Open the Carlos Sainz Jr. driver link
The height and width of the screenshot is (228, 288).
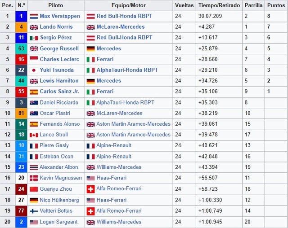point(59,92)
